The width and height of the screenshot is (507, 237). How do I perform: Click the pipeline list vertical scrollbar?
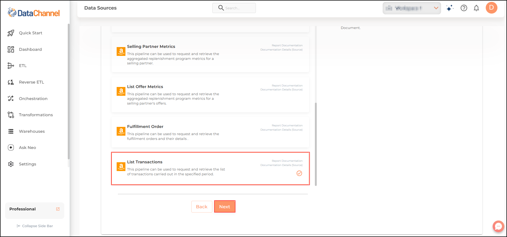click(x=316, y=144)
